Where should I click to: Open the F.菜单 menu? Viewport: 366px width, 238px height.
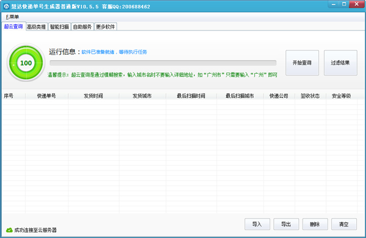pos(12,17)
